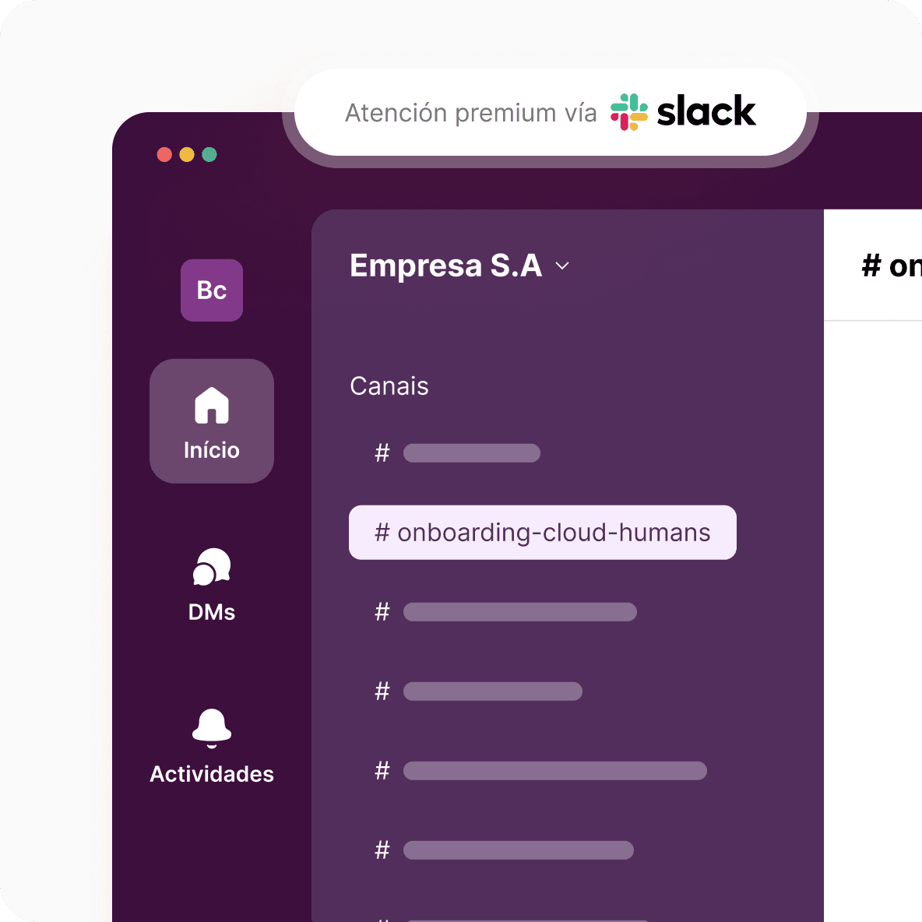Open the first placeholder channel under Canais

[457, 452]
